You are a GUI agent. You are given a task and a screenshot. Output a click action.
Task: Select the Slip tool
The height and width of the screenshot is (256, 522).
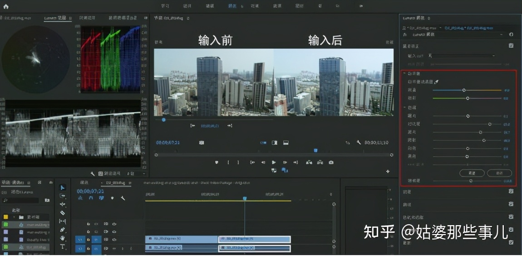63,222
